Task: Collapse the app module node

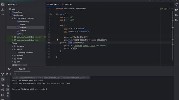Action: point(8,9)
